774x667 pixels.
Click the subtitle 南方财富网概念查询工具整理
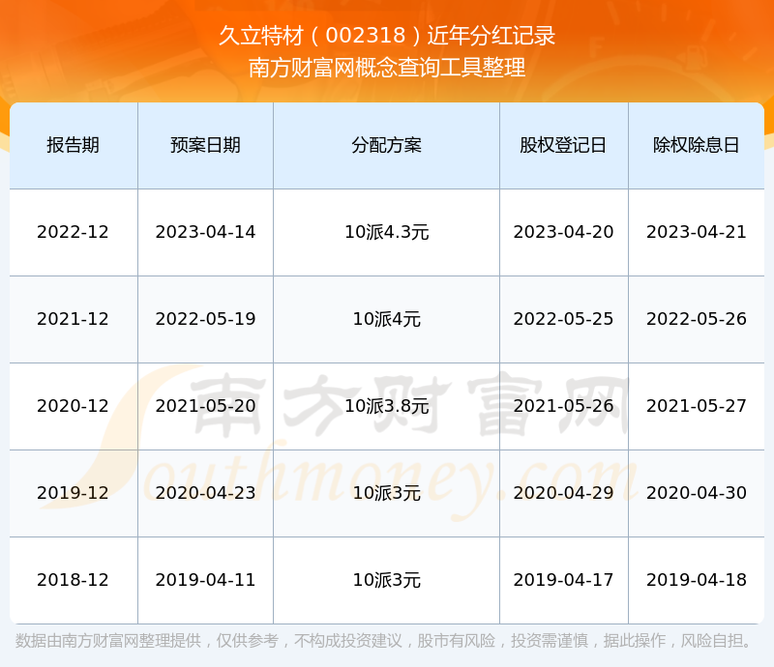click(x=387, y=68)
